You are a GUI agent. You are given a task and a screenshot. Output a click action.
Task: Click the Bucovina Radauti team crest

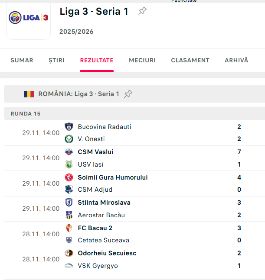point(69,127)
